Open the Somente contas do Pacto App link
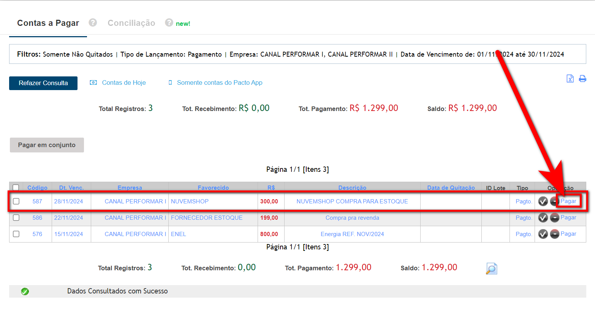This screenshot has height=333, width=595. click(x=219, y=83)
